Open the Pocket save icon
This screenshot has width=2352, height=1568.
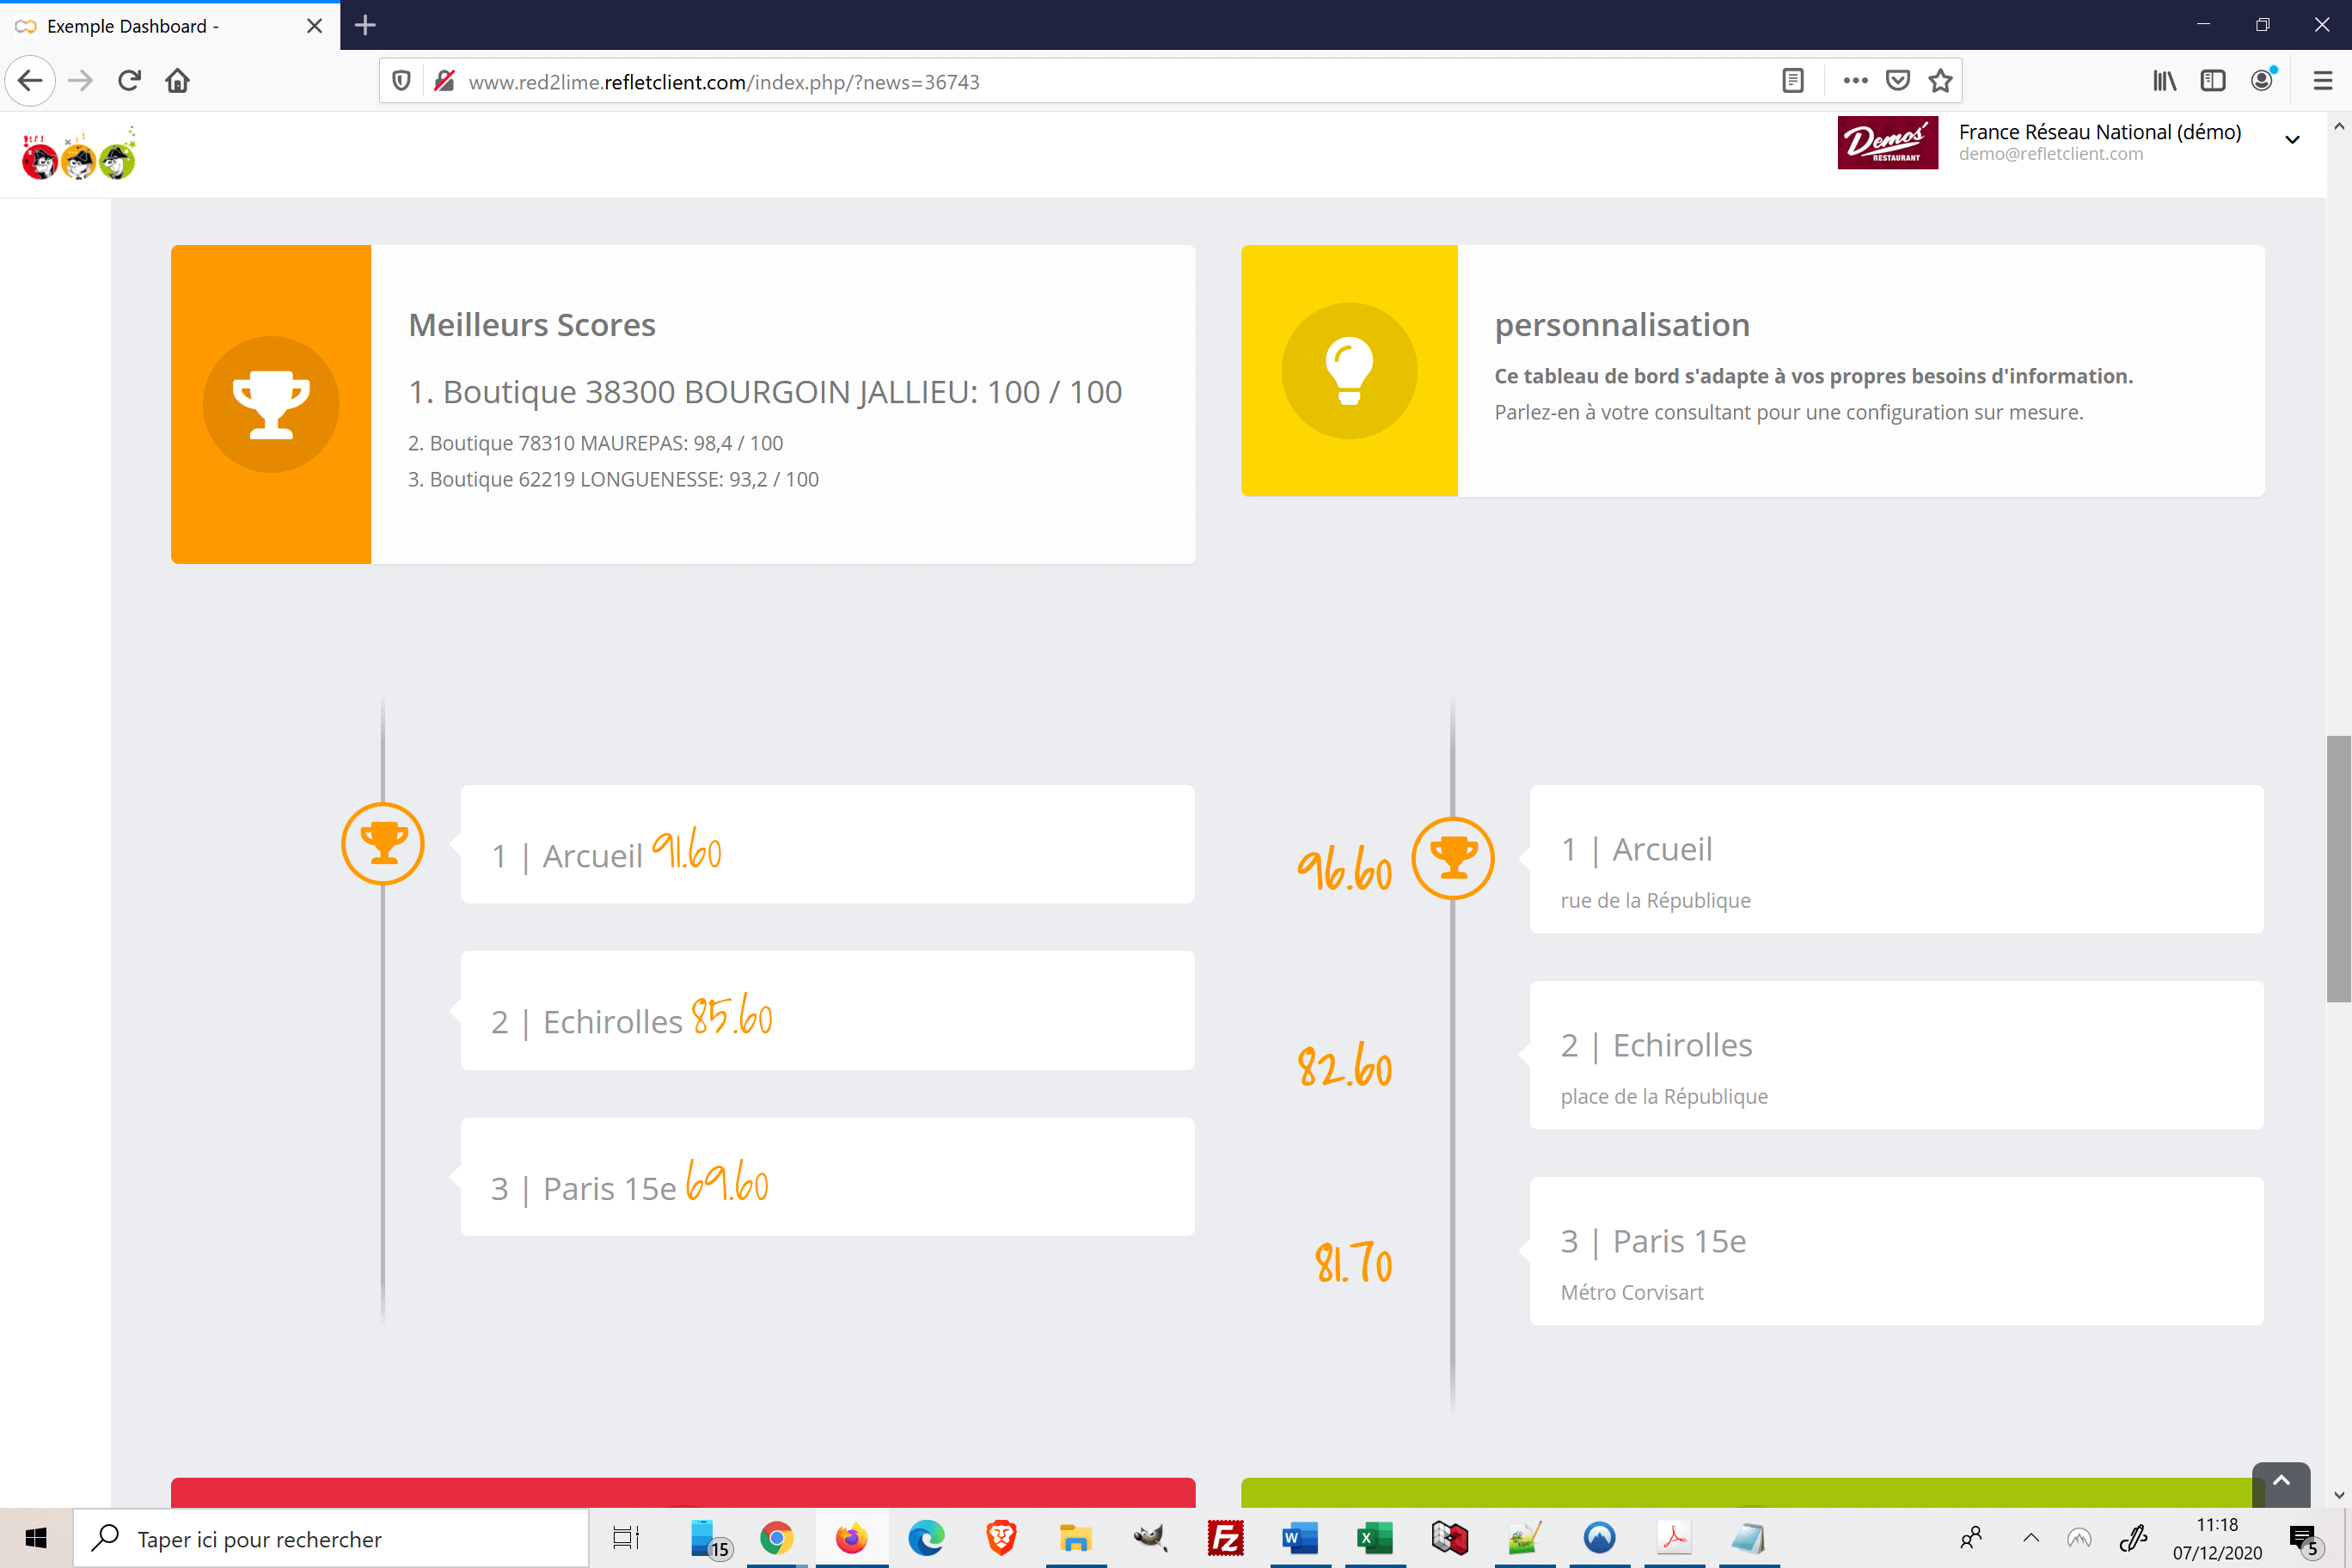(1897, 81)
